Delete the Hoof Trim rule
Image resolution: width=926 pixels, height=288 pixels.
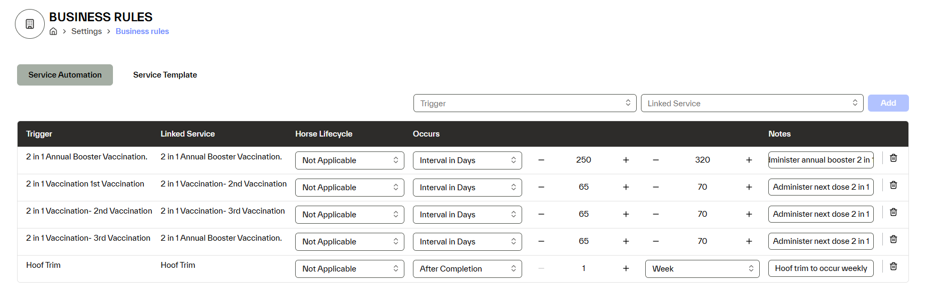[893, 267]
